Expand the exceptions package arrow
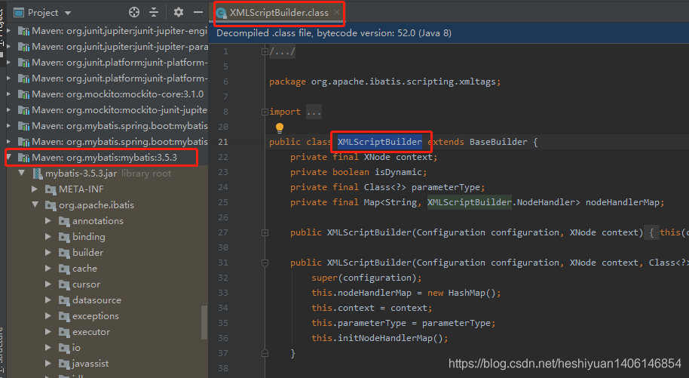 click(x=48, y=316)
